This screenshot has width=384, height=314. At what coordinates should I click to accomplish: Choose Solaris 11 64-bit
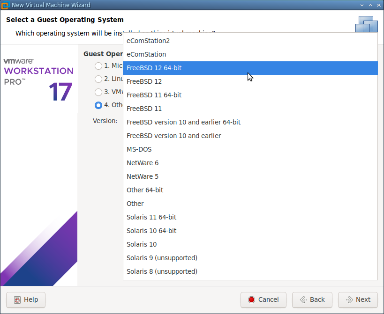click(x=250, y=217)
